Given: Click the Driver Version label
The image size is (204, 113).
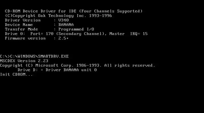Looking at the screenshot, I should (23, 20).
